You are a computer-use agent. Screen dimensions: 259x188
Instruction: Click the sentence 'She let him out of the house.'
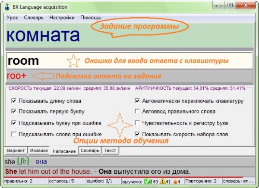click(x=48, y=172)
